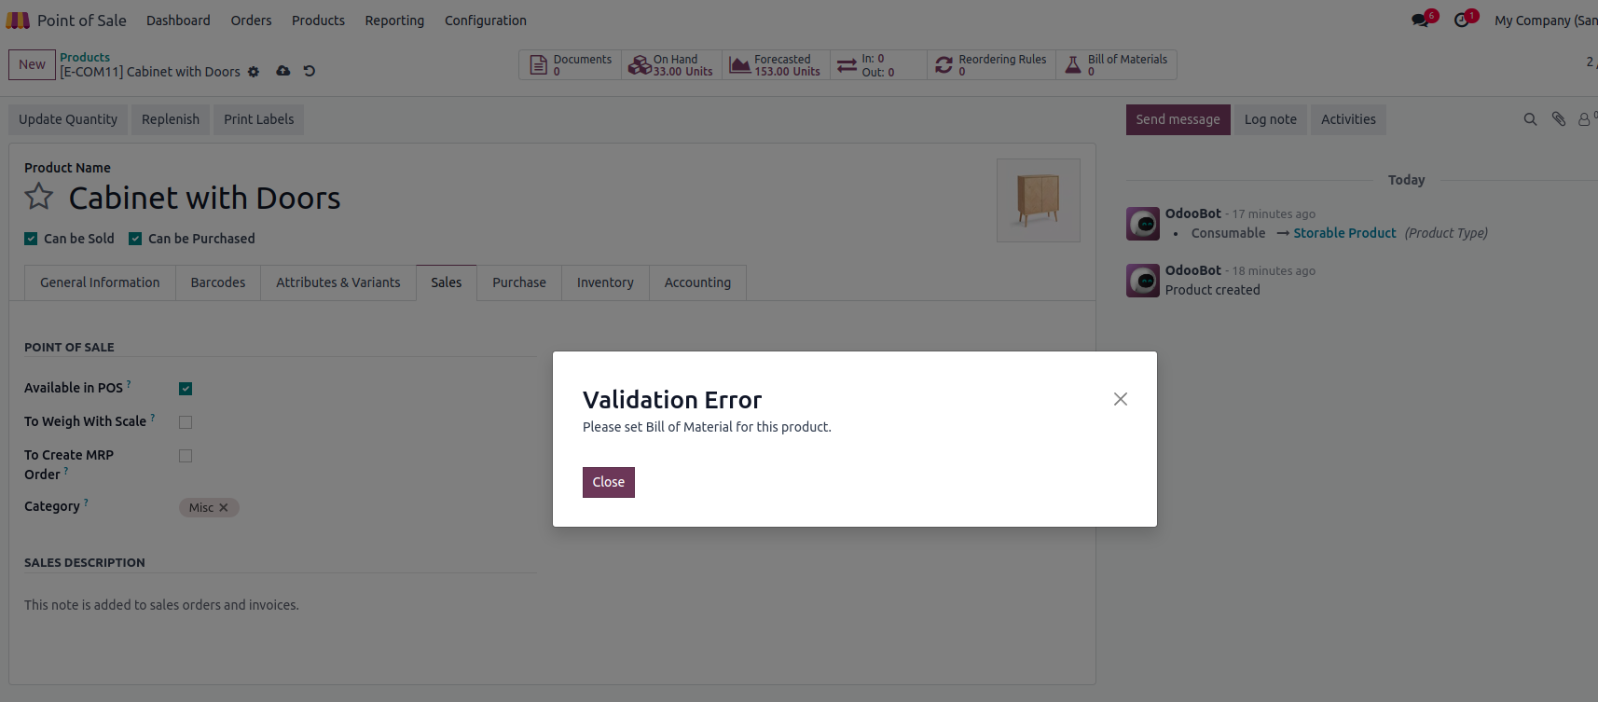Close the Validation Error dialog with X
This screenshot has height=702, width=1598.
pyautogui.click(x=1121, y=399)
